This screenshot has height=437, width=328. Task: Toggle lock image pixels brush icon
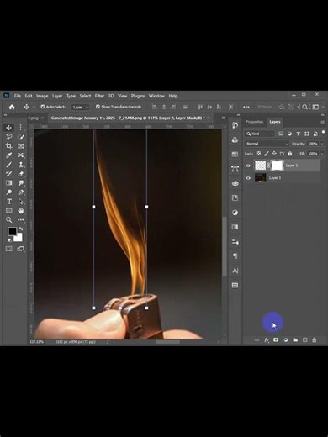point(267,154)
